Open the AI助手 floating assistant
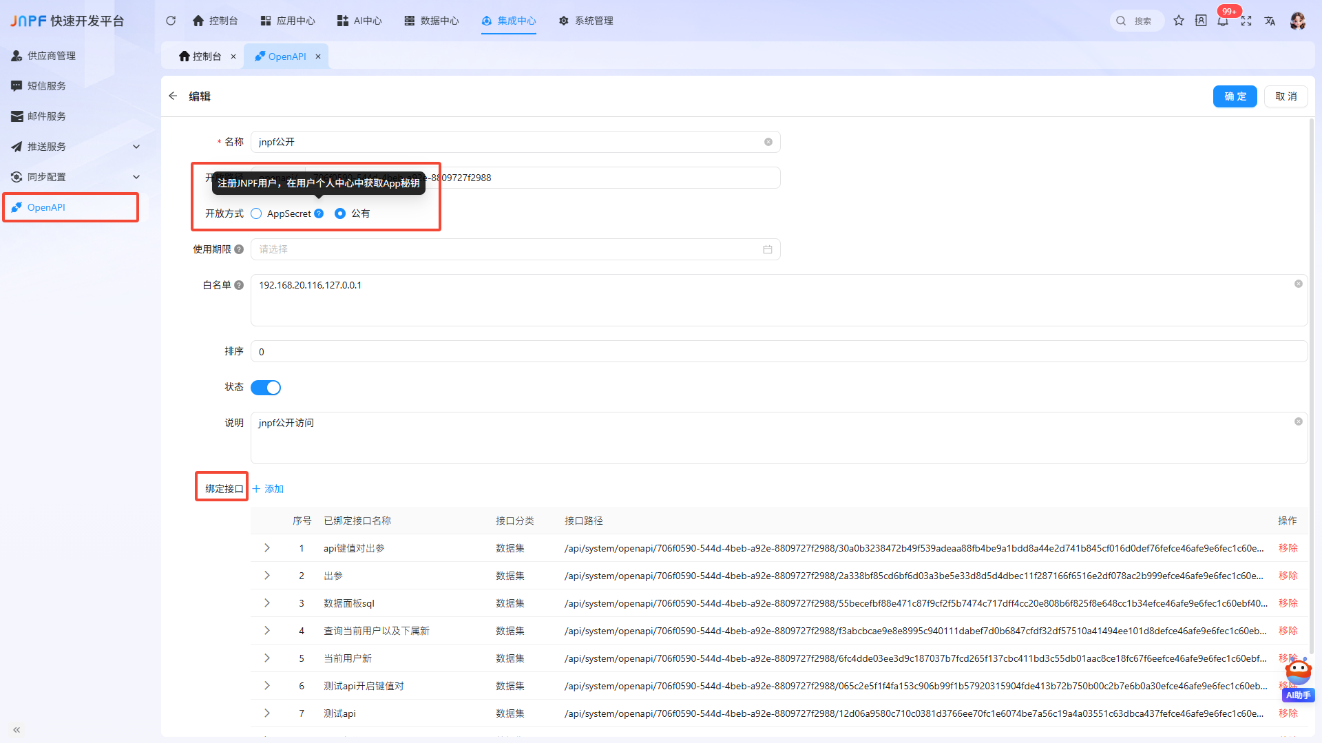Image resolution: width=1322 pixels, height=743 pixels. (1299, 680)
